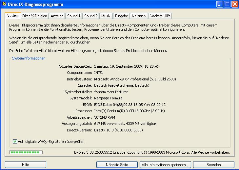The width and height of the screenshot is (239, 170).
Task: Click the Hilfe button
Action: tap(26, 164)
